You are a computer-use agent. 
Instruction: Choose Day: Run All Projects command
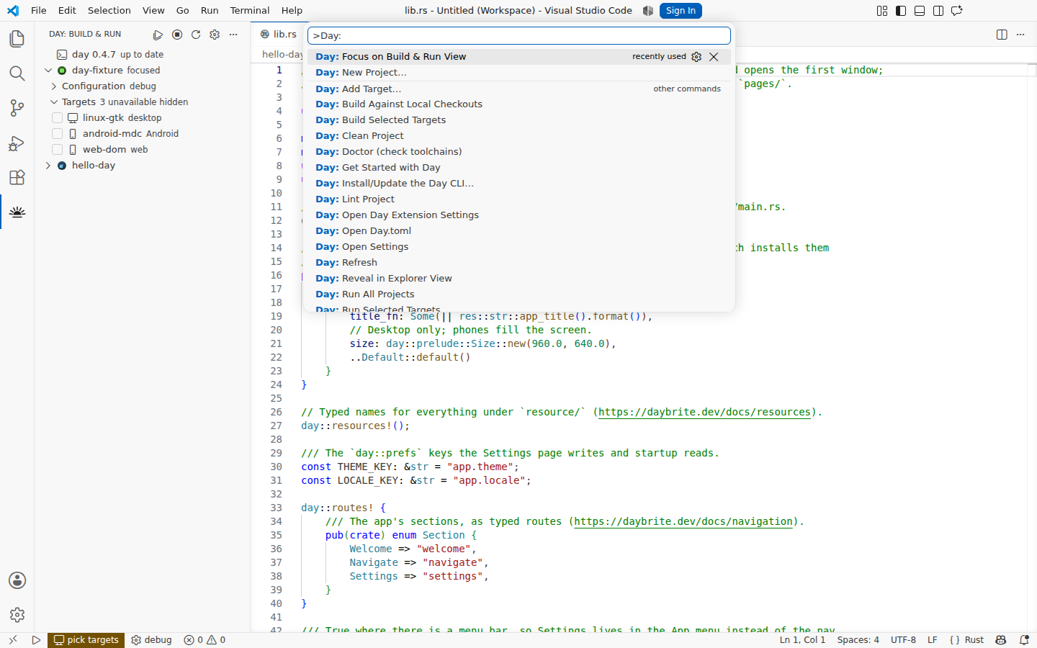(x=519, y=294)
